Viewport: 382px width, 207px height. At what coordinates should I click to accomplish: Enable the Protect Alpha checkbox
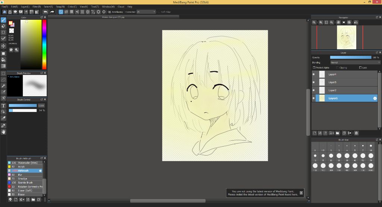[314, 68]
